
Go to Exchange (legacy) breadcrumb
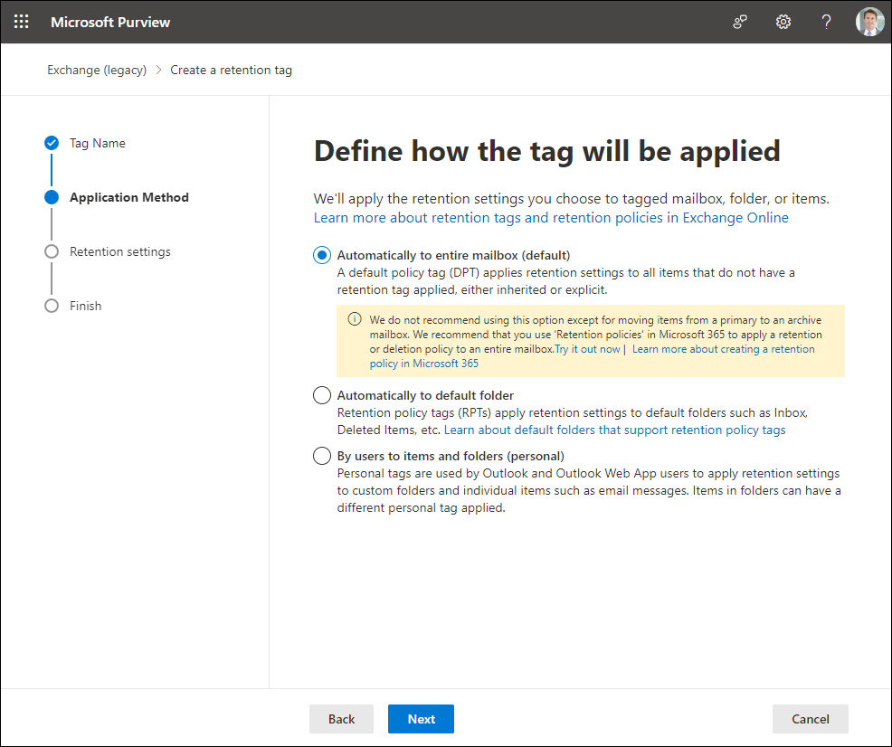click(97, 70)
